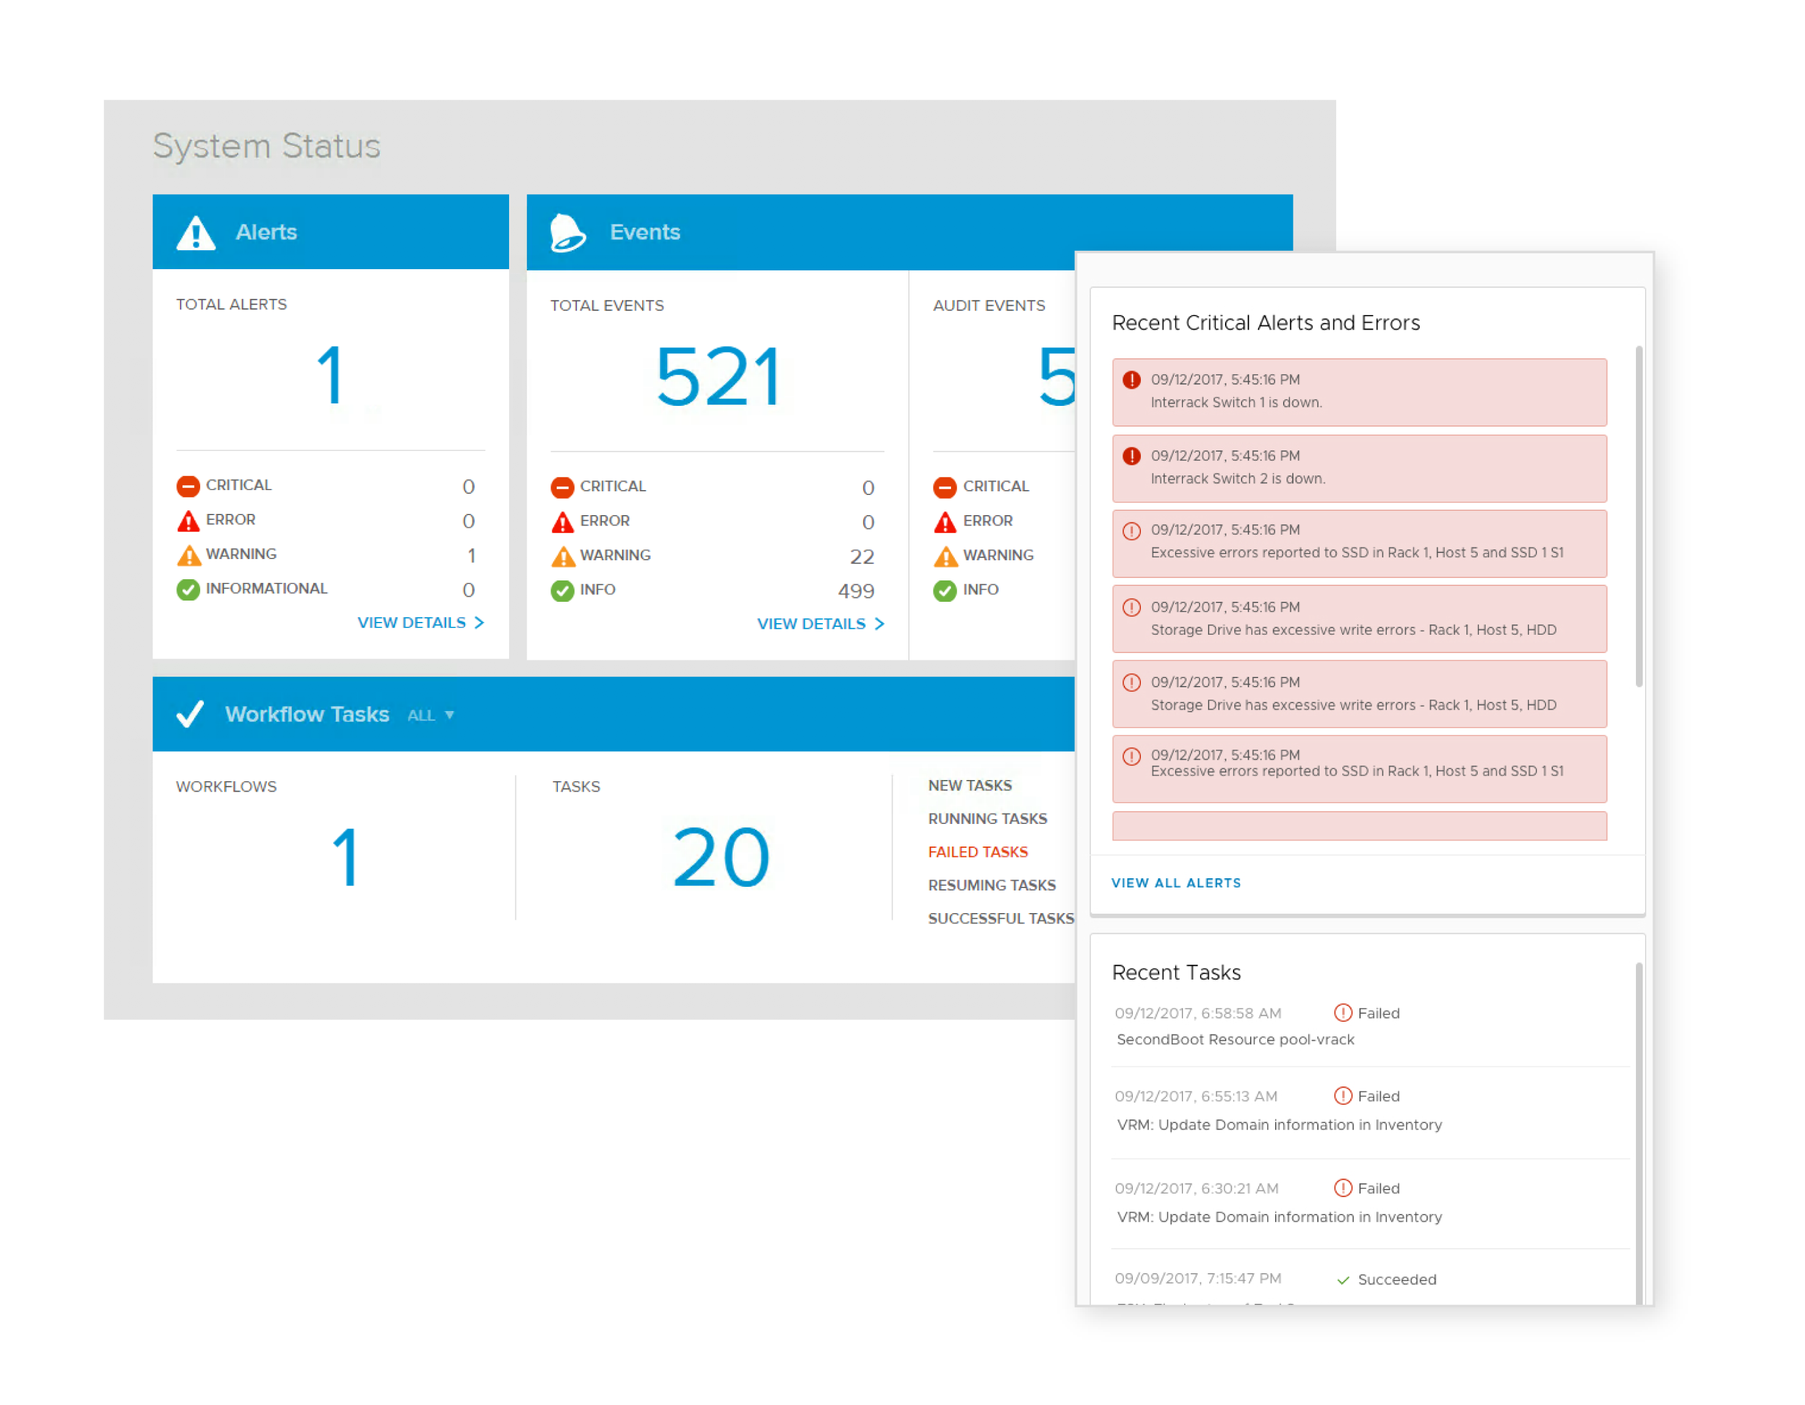Viewport: 1805px width, 1405px height.
Task: Click the Recent Tasks panel scrollbar
Action: point(1638,1132)
